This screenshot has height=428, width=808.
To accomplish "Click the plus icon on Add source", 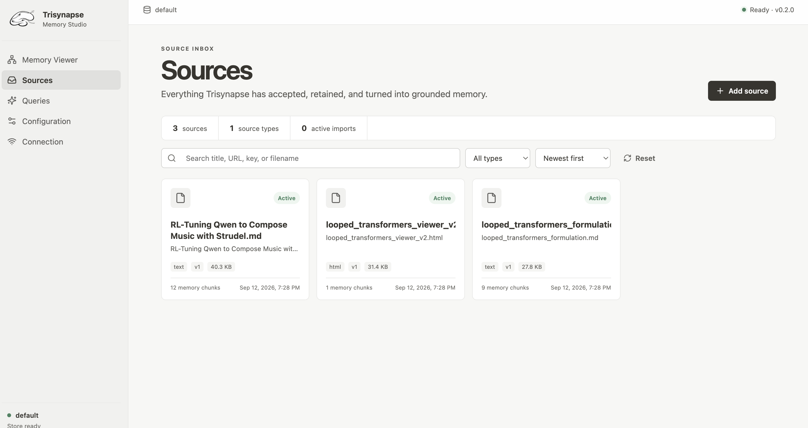I will tap(720, 91).
